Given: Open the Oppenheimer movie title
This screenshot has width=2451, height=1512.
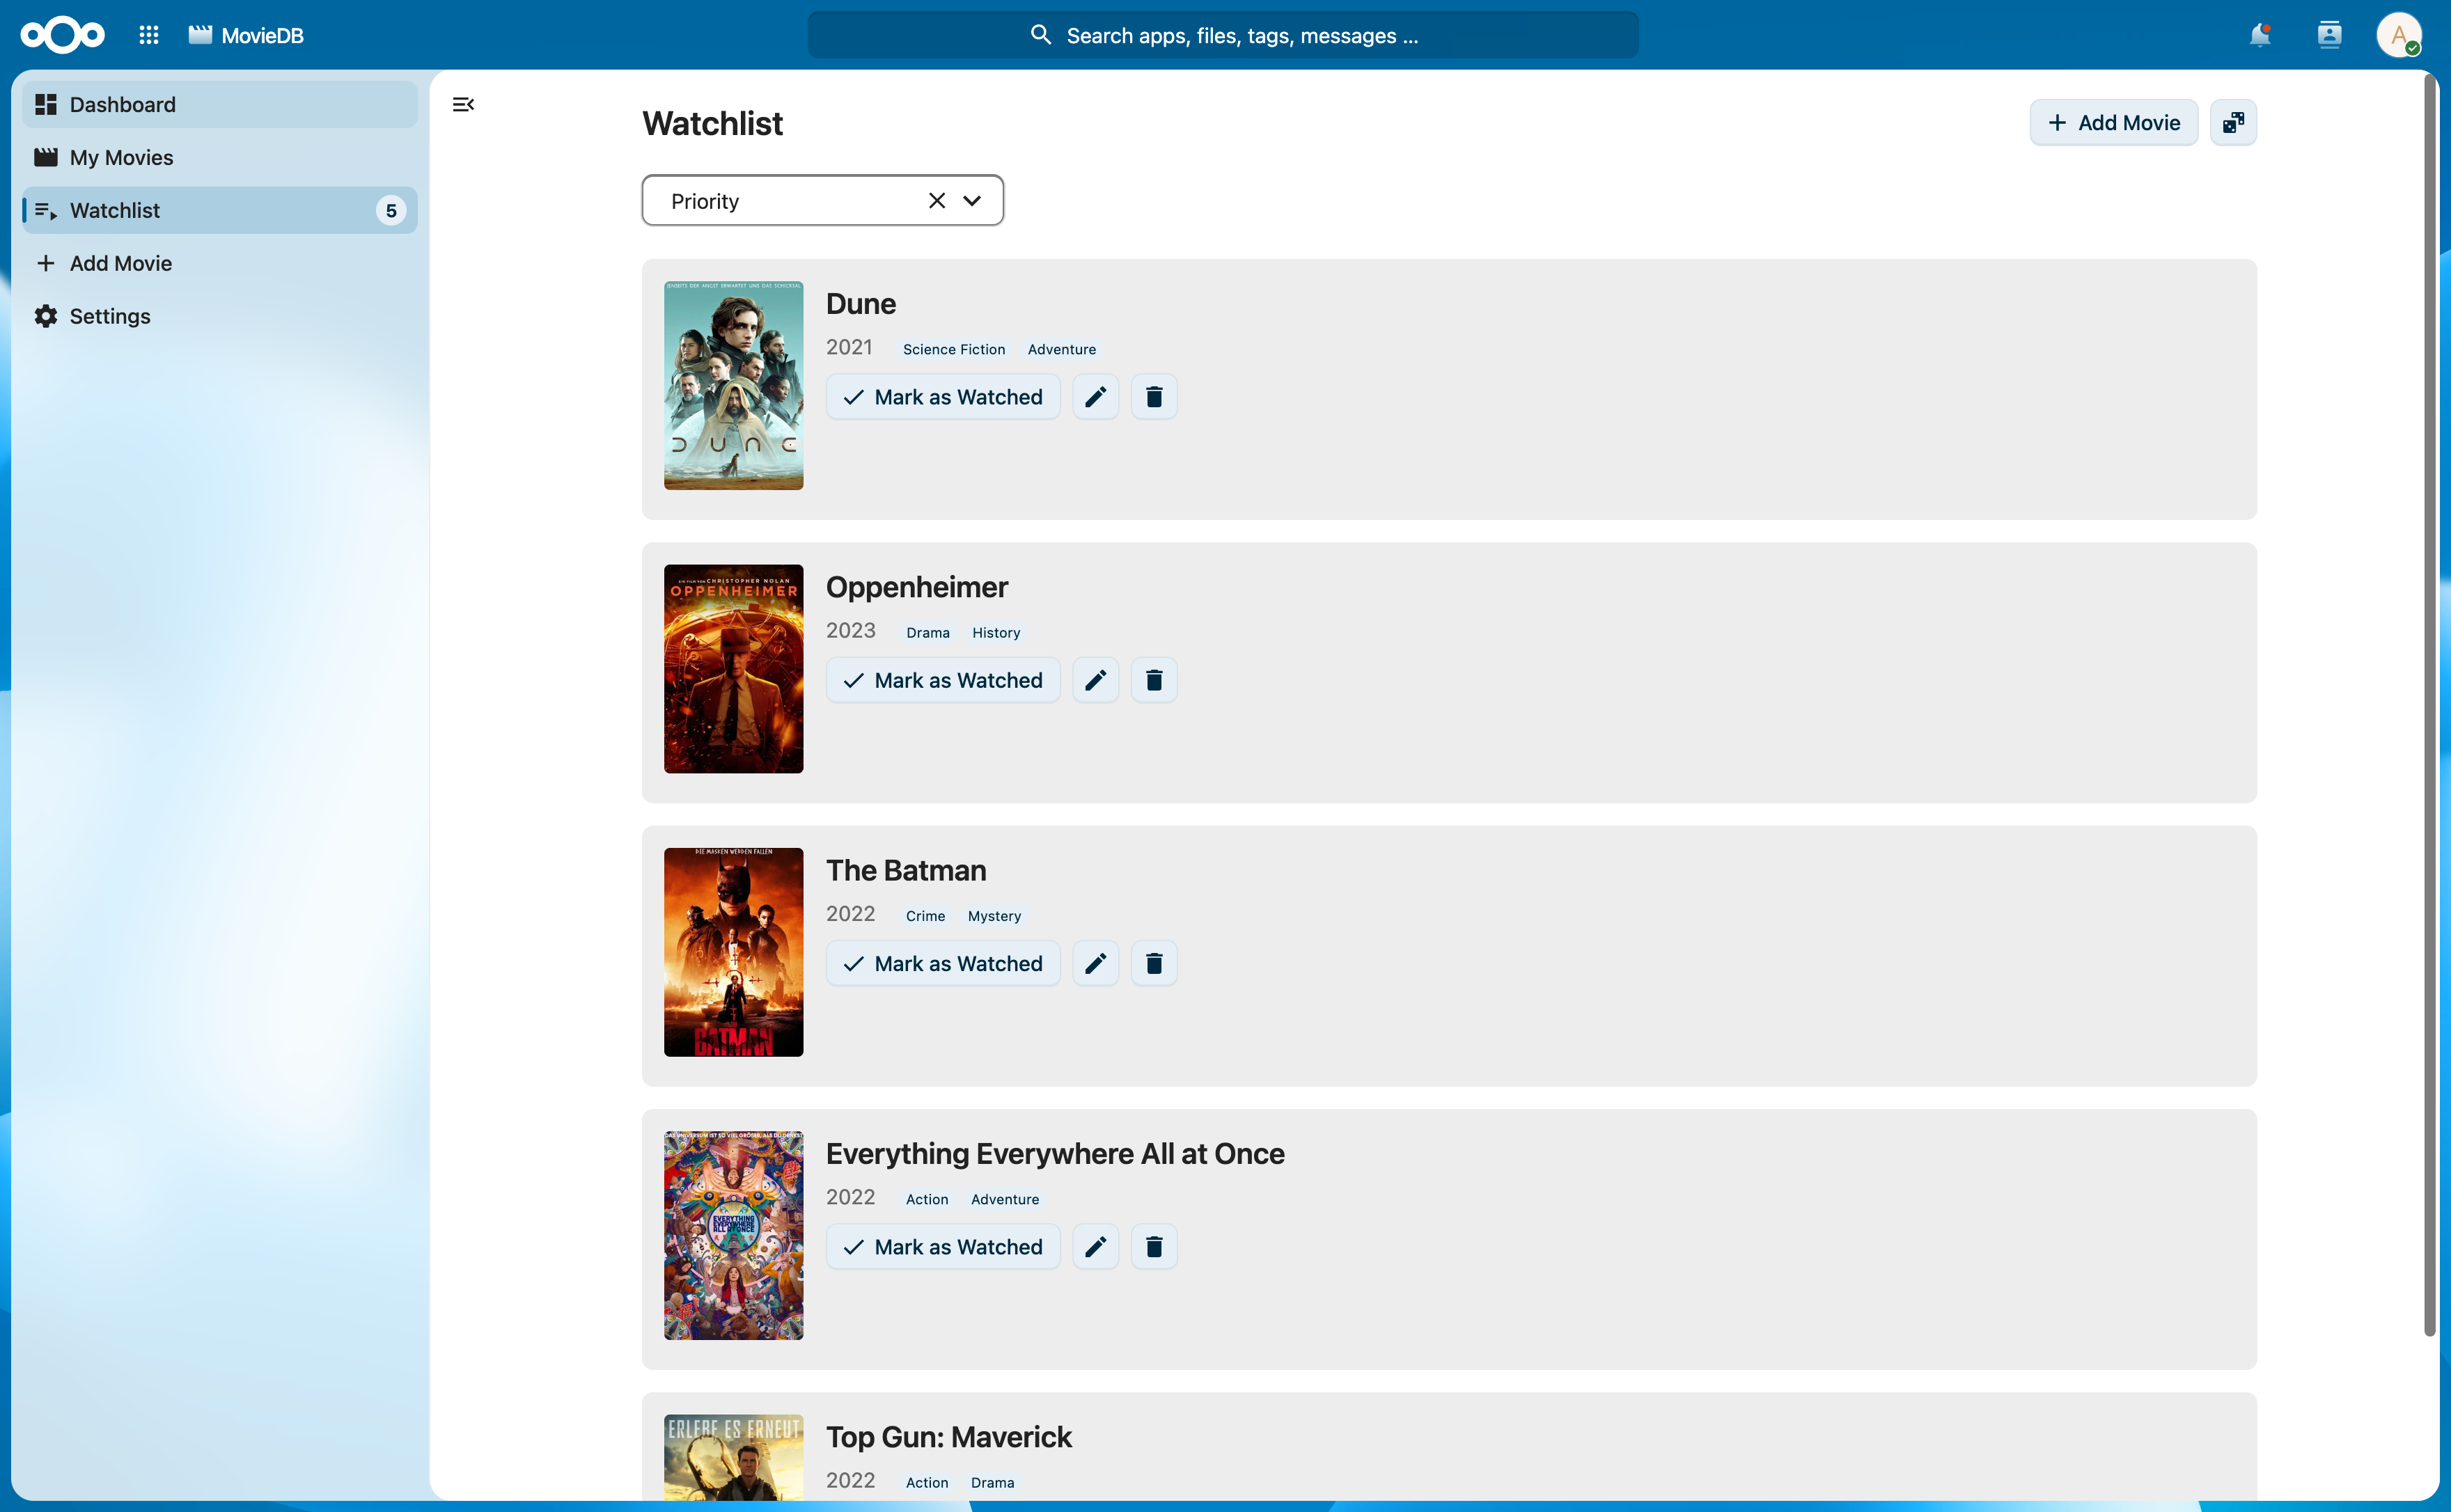Looking at the screenshot, I should click(917, 587).
